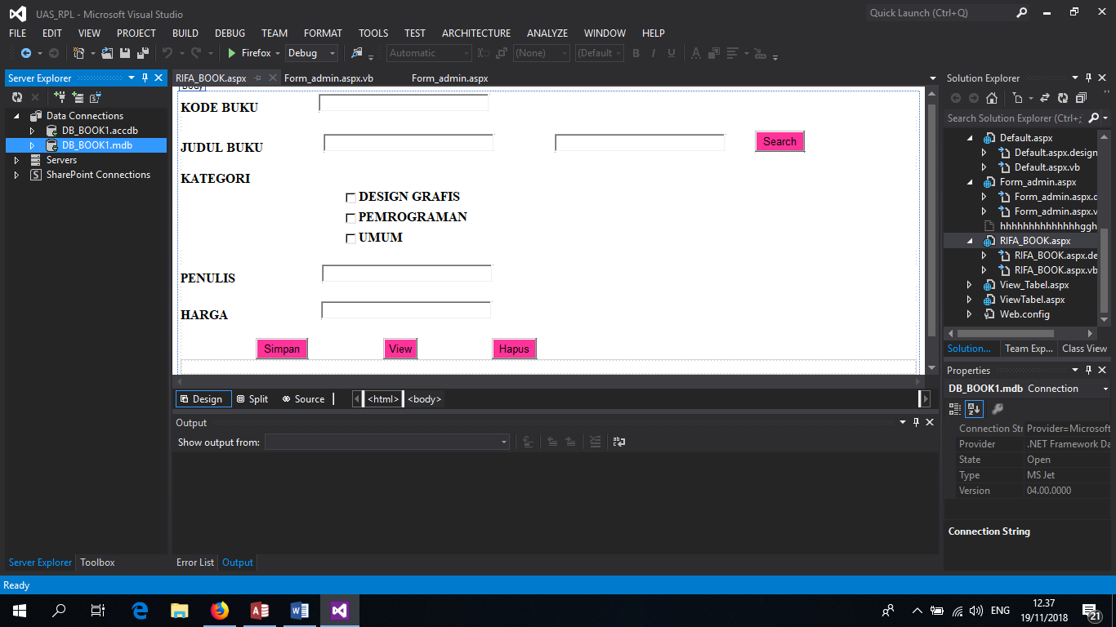Check the DESIGN GRAFIS checkbox
This screenshot has width=1116, height=627.
coord(350,197)
